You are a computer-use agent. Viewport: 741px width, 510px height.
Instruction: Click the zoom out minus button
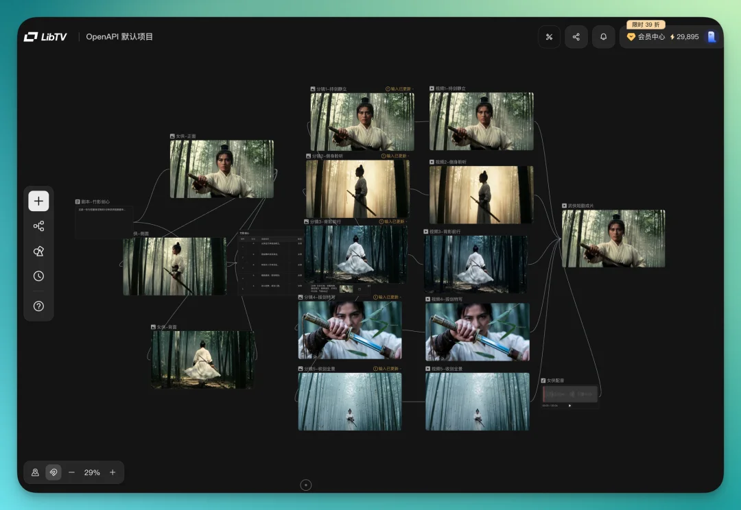[71, 472]
